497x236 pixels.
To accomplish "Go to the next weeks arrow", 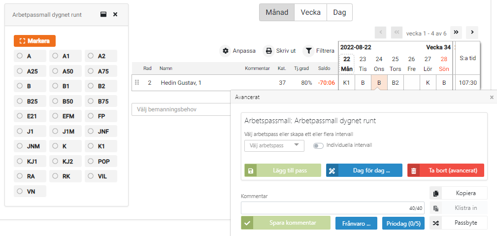I will point(472,33).
